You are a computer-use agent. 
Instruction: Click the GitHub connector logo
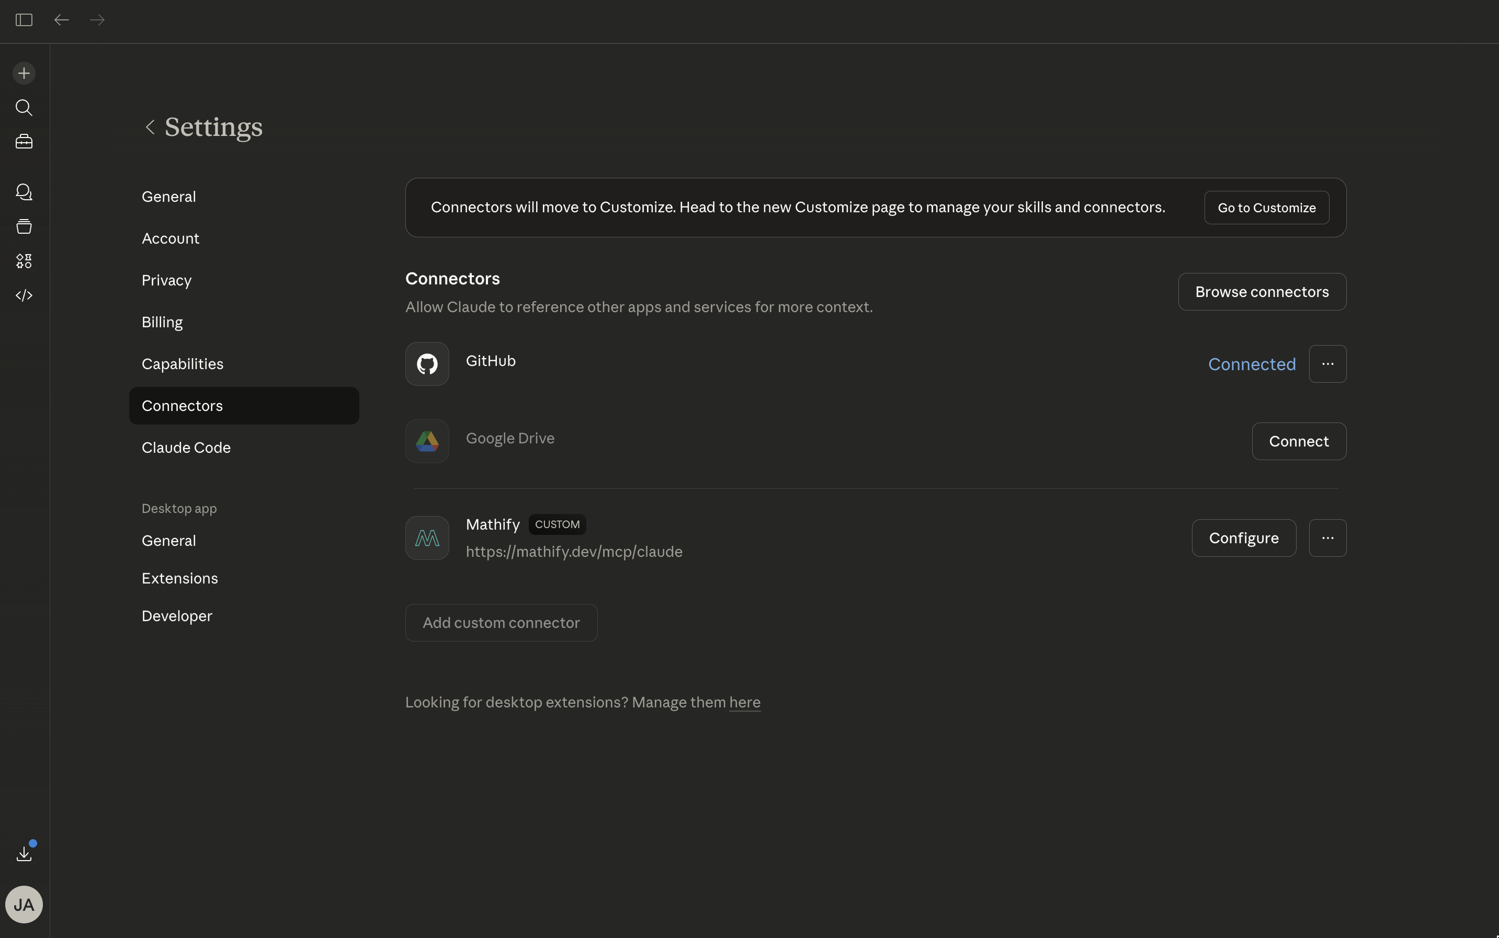tap(427, 363)
